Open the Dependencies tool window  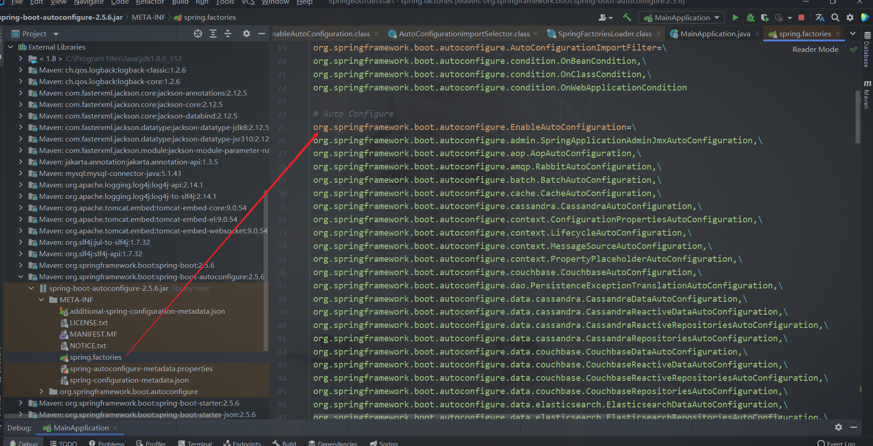tap(333, 443)
